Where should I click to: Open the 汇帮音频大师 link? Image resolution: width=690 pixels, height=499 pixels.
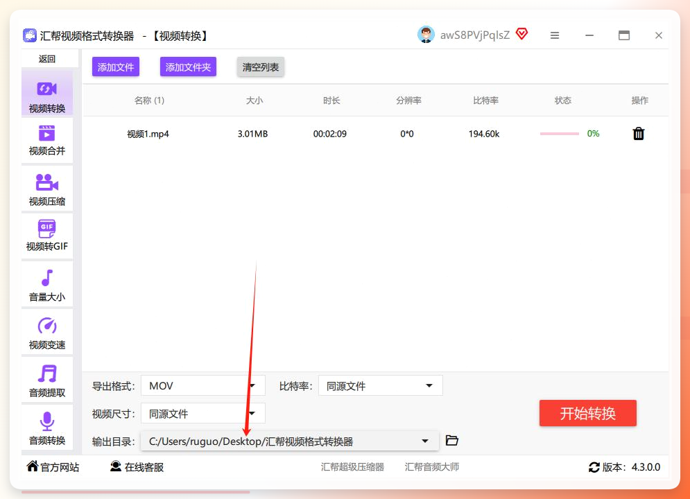click(x=432, y=467)
